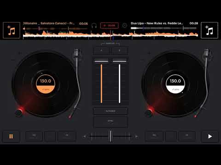Seek in the right deck overview bar
The width and height of the screenshot is (221, 165).
(163, 28)
